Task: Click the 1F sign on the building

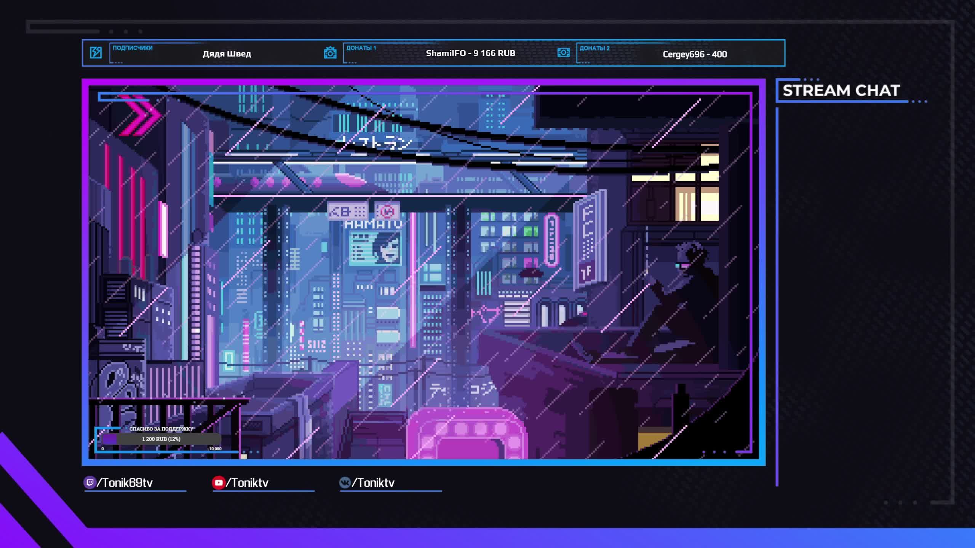Action: (x=587, y=272)
